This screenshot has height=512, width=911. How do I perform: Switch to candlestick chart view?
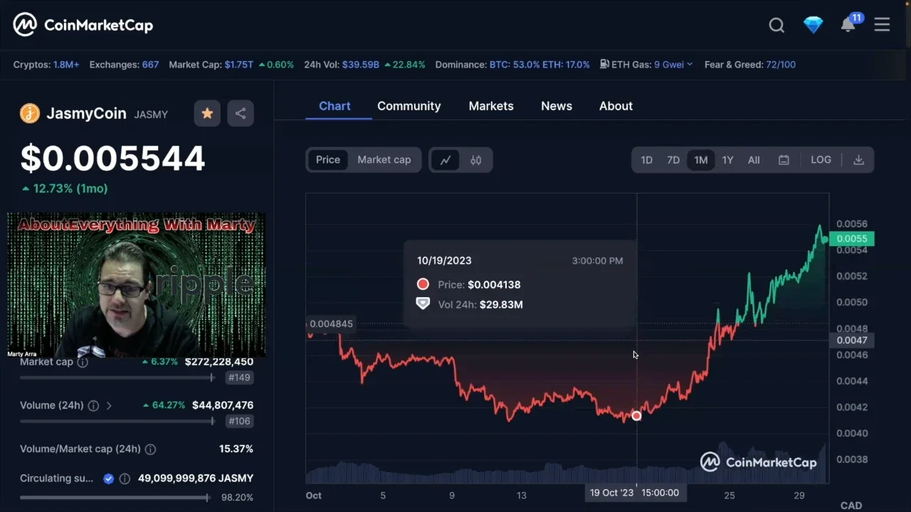coord(476,160)
